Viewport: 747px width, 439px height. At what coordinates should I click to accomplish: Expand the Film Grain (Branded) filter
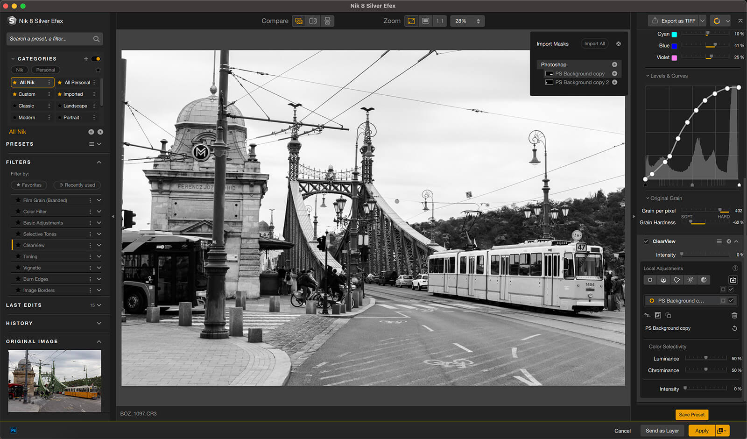(99, 200)
